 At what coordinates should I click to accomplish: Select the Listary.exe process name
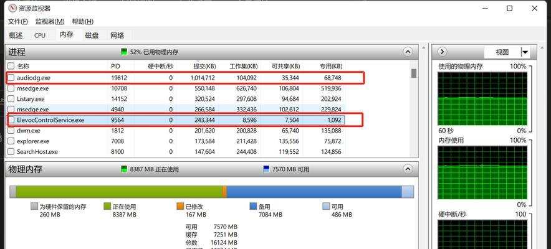31,99
